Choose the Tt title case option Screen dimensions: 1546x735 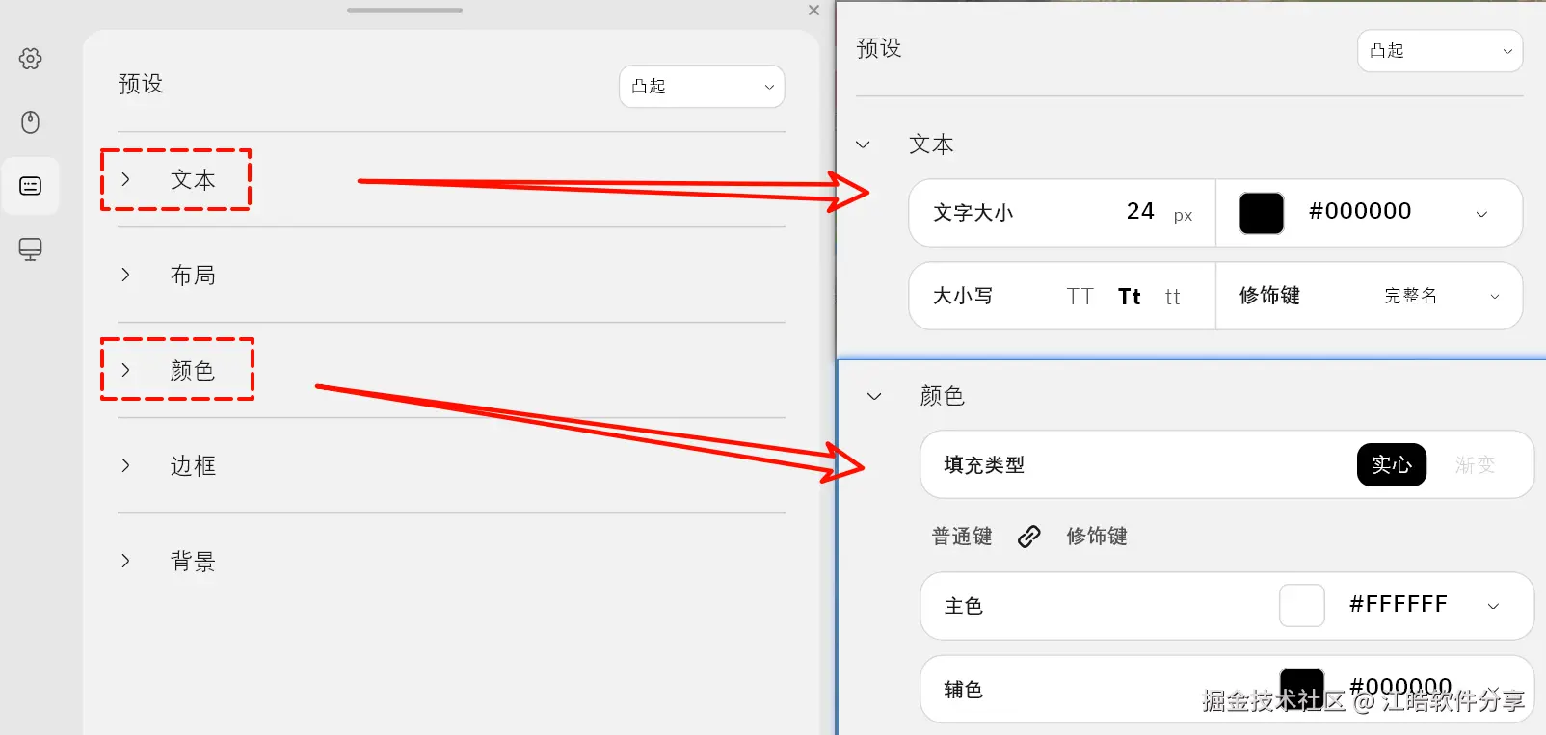pyautogui.click(x=1130, y=297)
